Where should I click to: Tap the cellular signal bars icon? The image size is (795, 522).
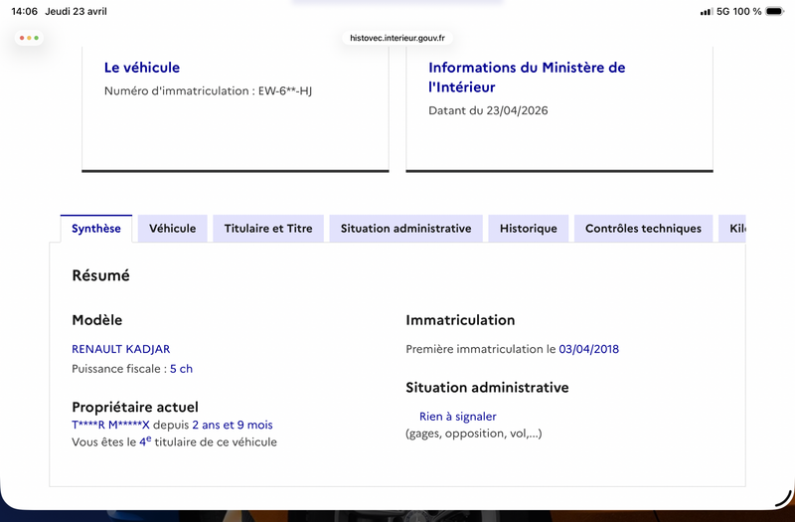707,11
